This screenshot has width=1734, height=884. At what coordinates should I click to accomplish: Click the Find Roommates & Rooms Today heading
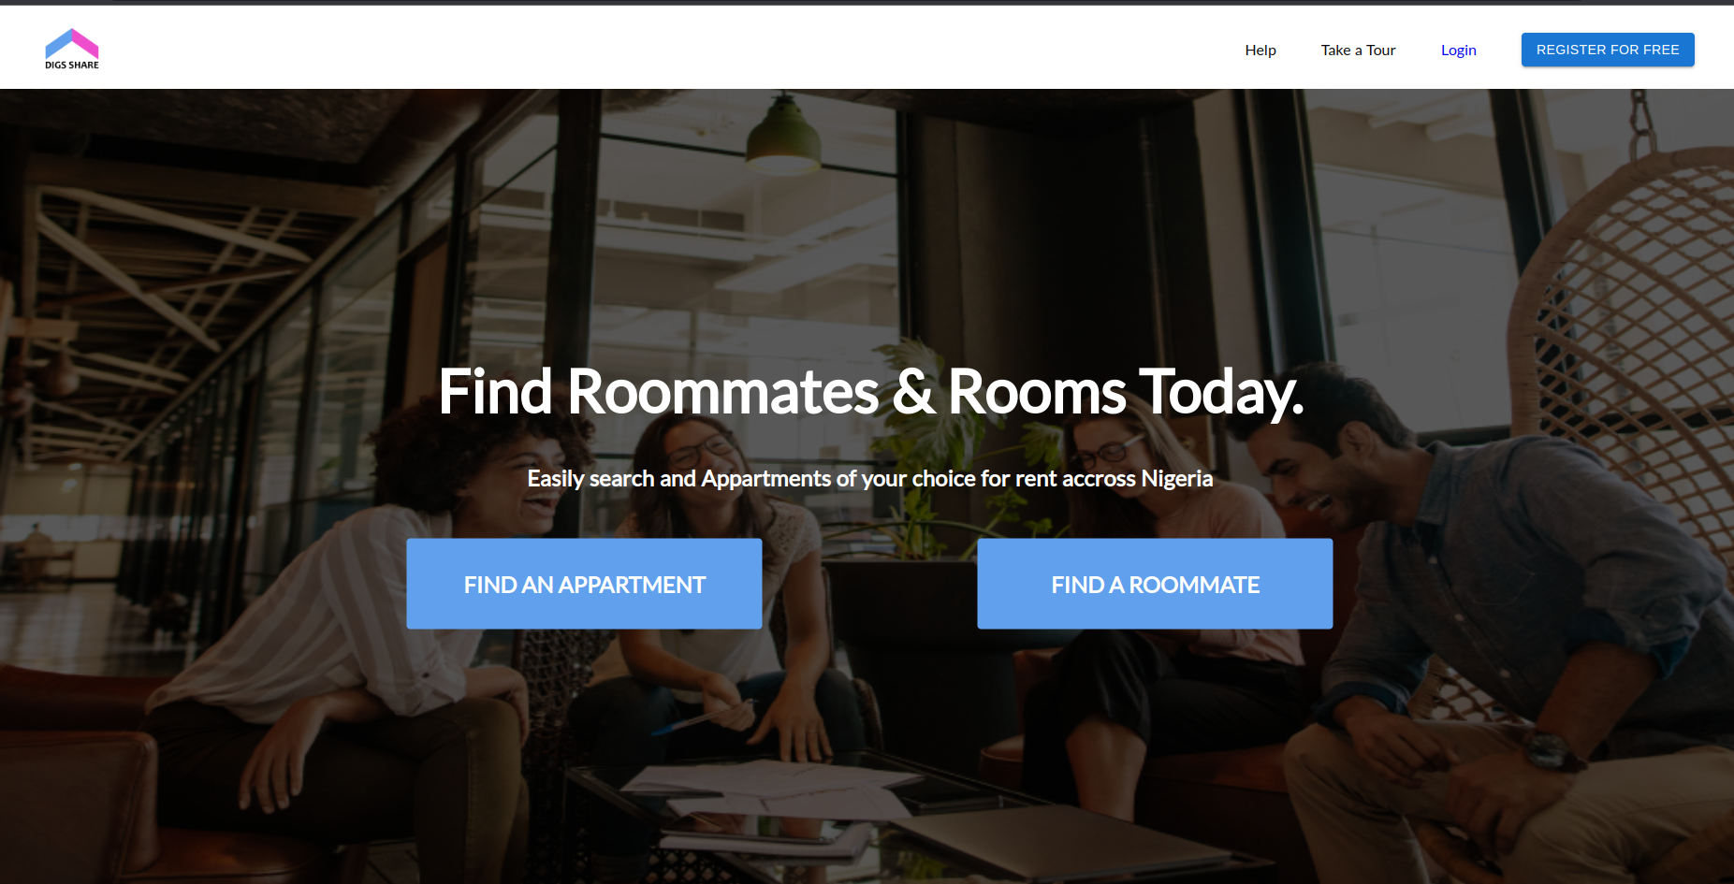[870, 391]
